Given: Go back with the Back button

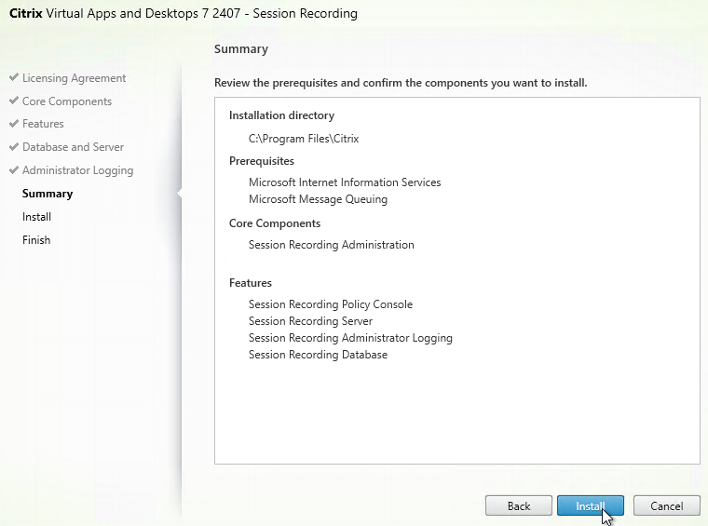Looking at the screenshot, I should click(x=518, y=506).
